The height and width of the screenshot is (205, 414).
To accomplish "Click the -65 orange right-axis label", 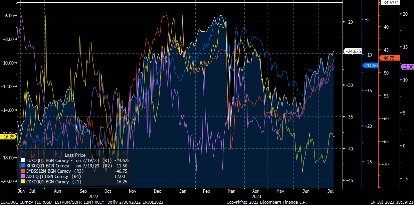I will pyautogui.click(x=385, y=141).
